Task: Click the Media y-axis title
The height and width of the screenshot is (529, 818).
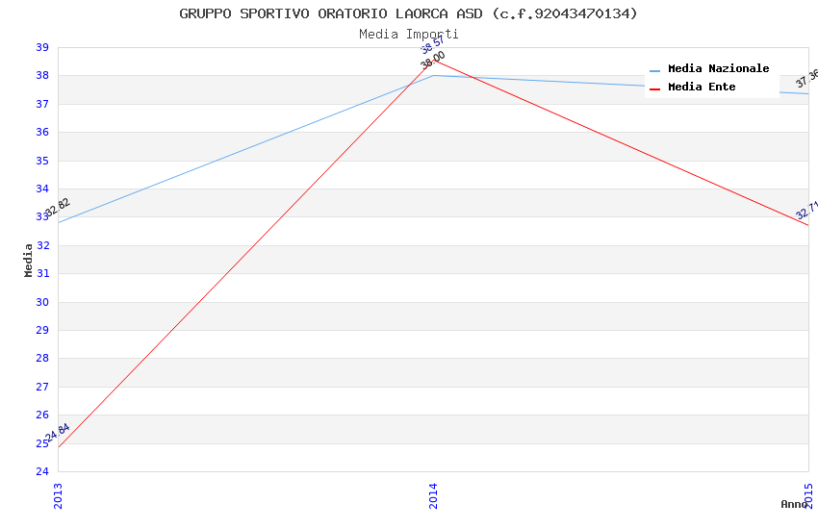Action: (x=28, y=260)
